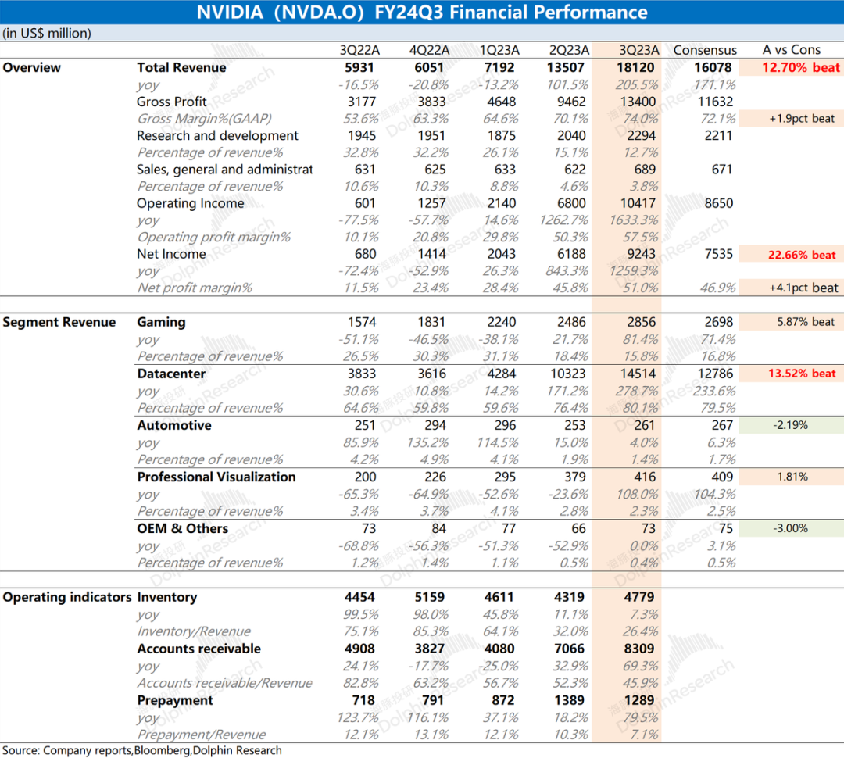
Task: Select the source note at bottom
Action: 141,750
